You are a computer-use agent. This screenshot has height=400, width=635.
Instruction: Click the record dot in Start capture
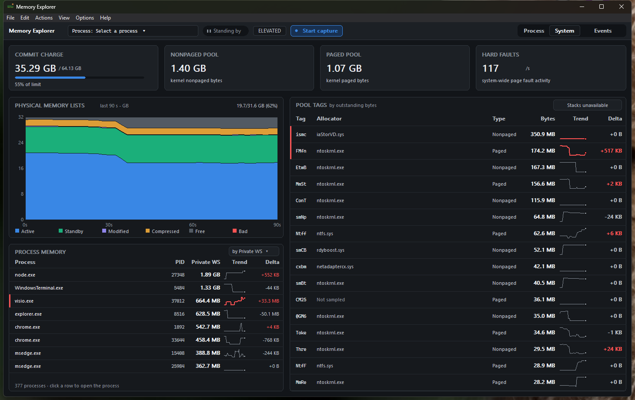[297, 31]
